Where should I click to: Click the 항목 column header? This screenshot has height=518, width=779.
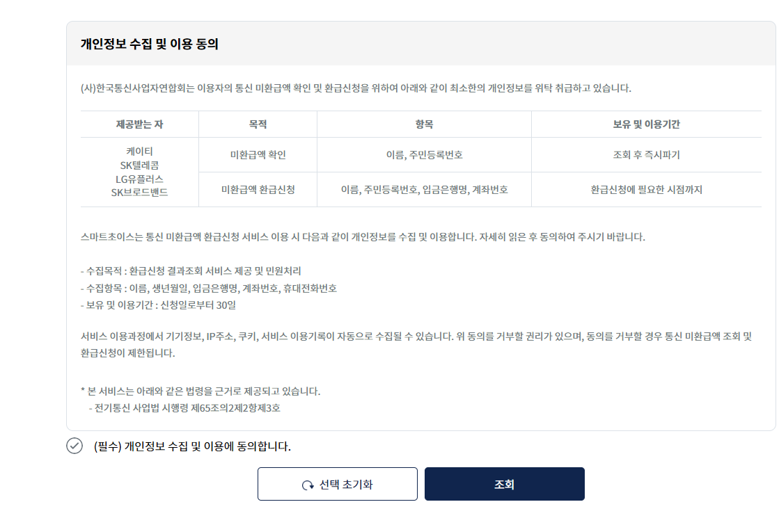pos(423,124)
